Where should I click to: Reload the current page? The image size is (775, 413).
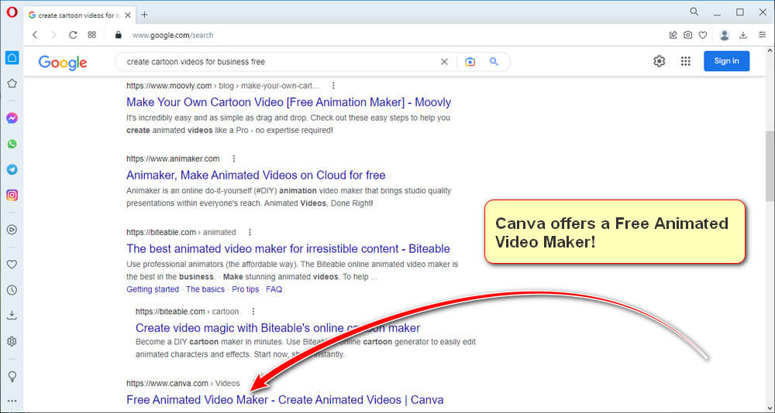(73, 35)
